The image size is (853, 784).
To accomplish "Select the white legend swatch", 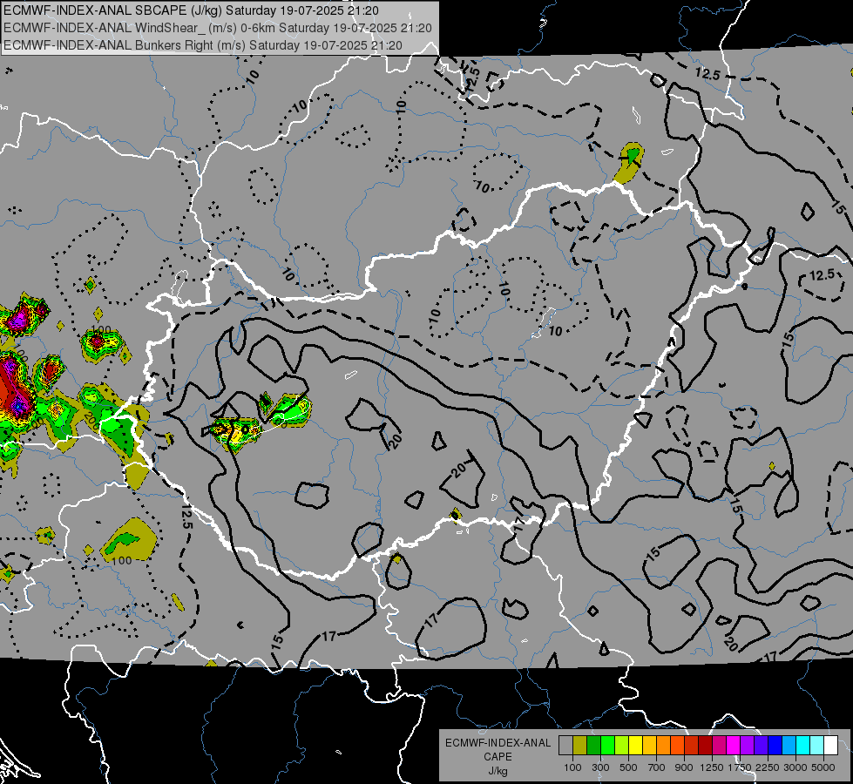I will pos(830,746).
